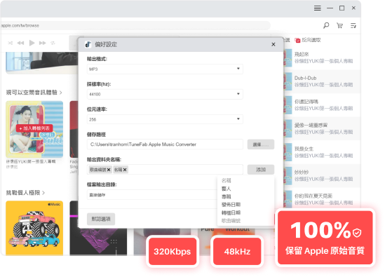Open the conversion list icon
Image resolution: width=385 pixels, height=277 pixels.
point(353,25)
